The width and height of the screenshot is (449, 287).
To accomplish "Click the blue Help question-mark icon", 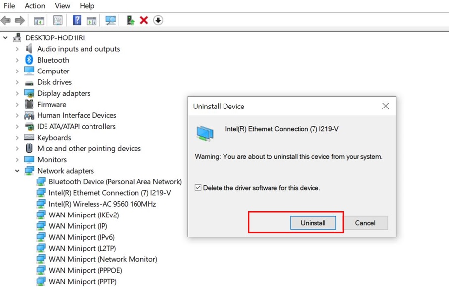I will click(x=77, y=20).
